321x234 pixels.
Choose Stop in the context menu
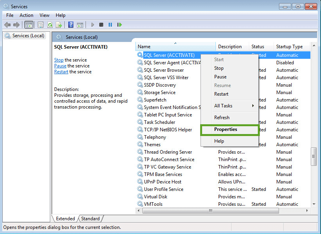229,68
